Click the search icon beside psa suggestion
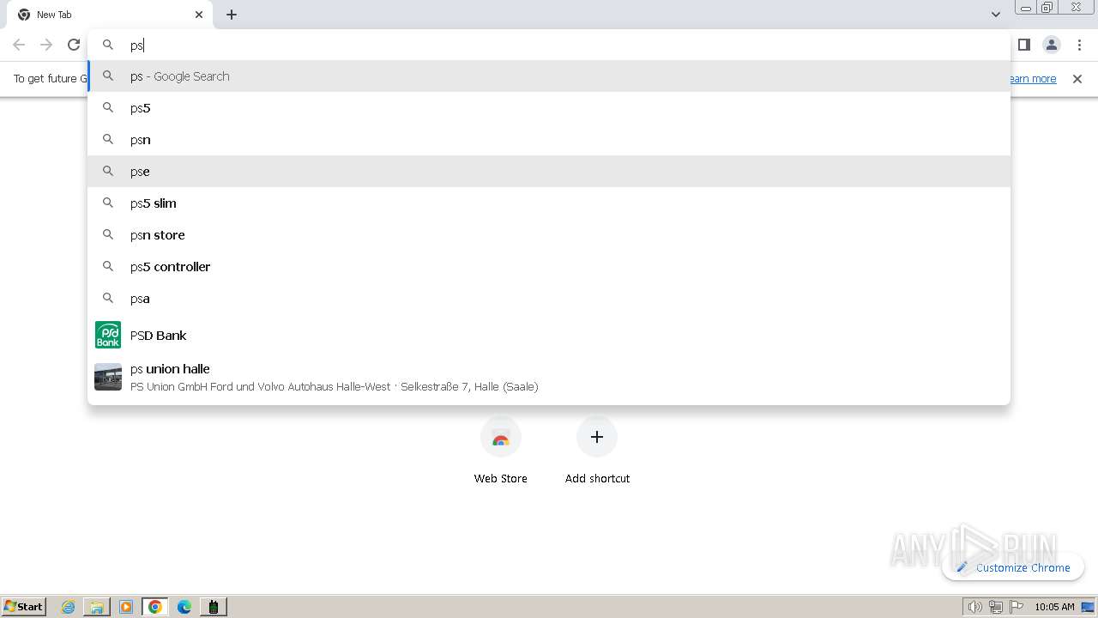1098x618 pixels. (108, 299)
